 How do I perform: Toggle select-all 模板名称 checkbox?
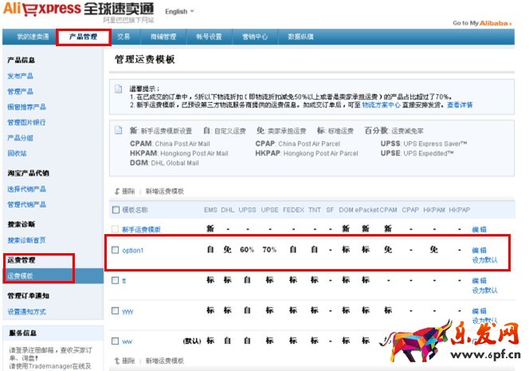coord(116,210)
